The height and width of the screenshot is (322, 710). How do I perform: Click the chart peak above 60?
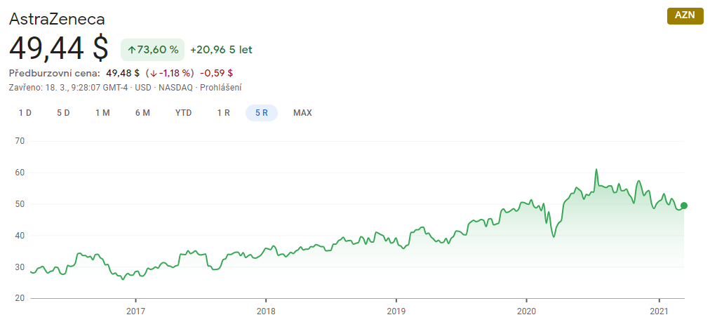point(596,170)
